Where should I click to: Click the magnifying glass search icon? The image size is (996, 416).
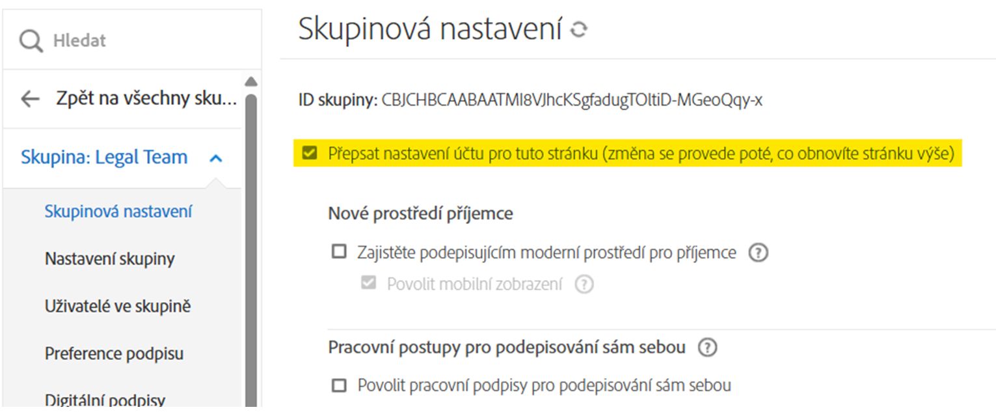(30, 40)
